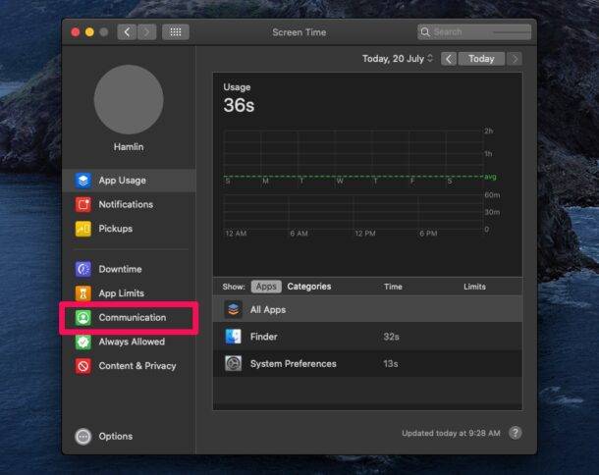
Task: Open Notifications section label
Action: tap(126, 204)
